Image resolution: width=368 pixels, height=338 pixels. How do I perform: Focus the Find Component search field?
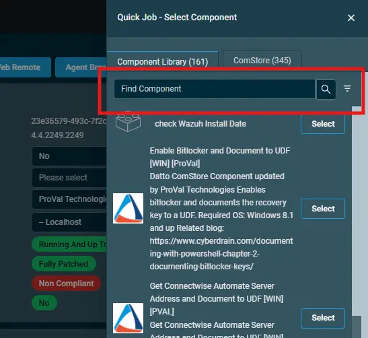(x=215, y=89)
